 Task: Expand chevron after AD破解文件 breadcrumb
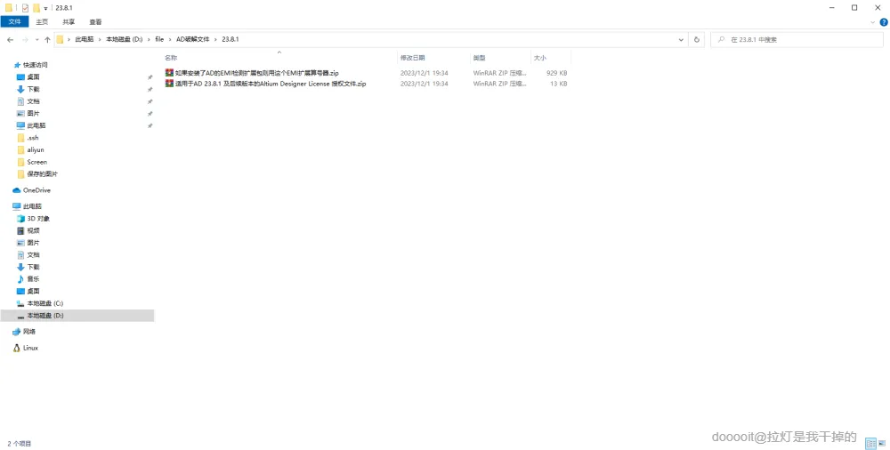(215, 39)
